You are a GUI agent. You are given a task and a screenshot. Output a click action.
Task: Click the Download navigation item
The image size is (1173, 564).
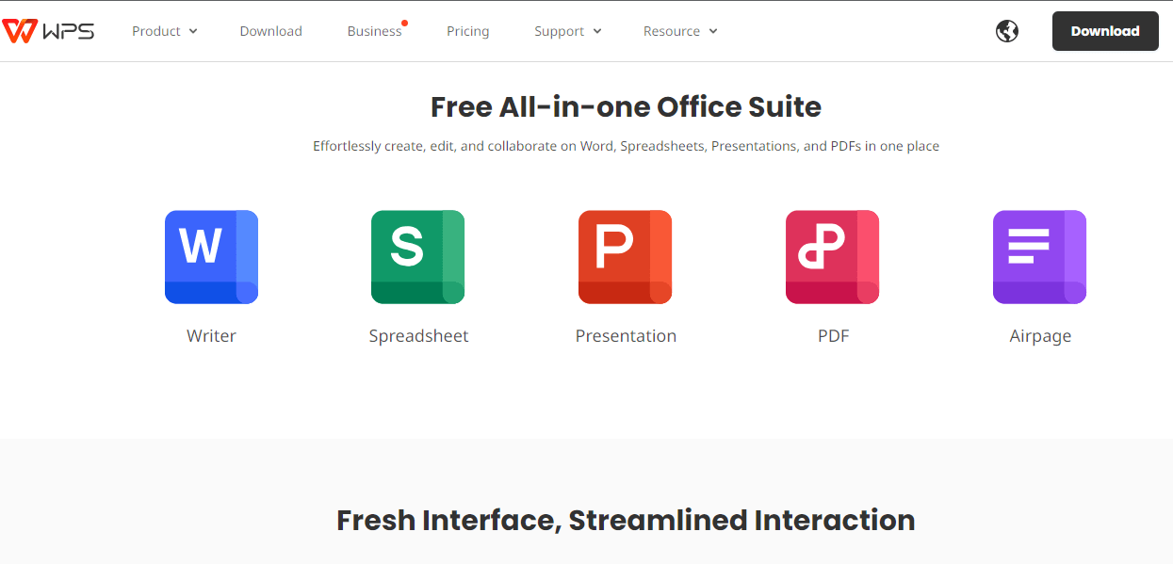[x=270, y=30]
